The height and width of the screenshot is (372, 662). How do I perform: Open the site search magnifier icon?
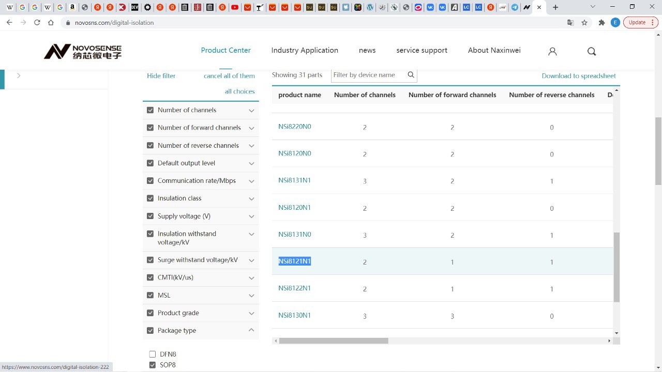pos(592,51)
